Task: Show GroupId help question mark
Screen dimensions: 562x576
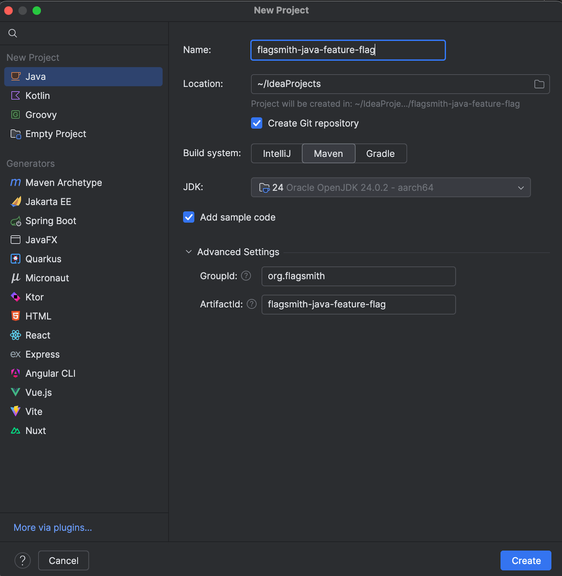Action: [x=246, y=276]
